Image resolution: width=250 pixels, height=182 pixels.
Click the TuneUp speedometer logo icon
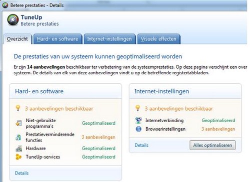13,20
